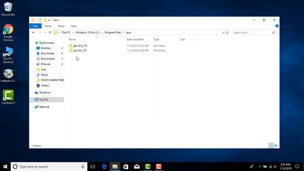This screenshot has height=171, width=304.
Task: Expand the address bar history dropdown
Action: (223, 33)
